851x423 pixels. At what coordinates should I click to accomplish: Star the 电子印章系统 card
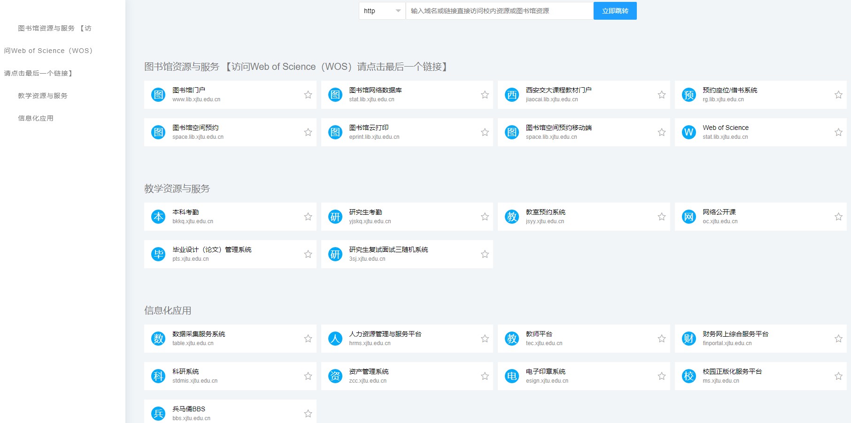(662, 376)
